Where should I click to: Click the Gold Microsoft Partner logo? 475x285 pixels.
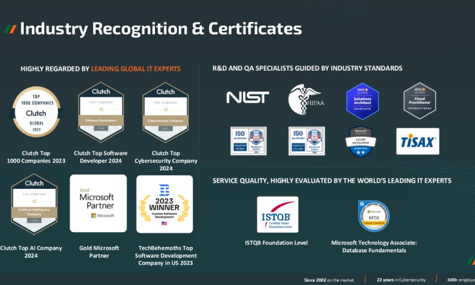[98, 203]
